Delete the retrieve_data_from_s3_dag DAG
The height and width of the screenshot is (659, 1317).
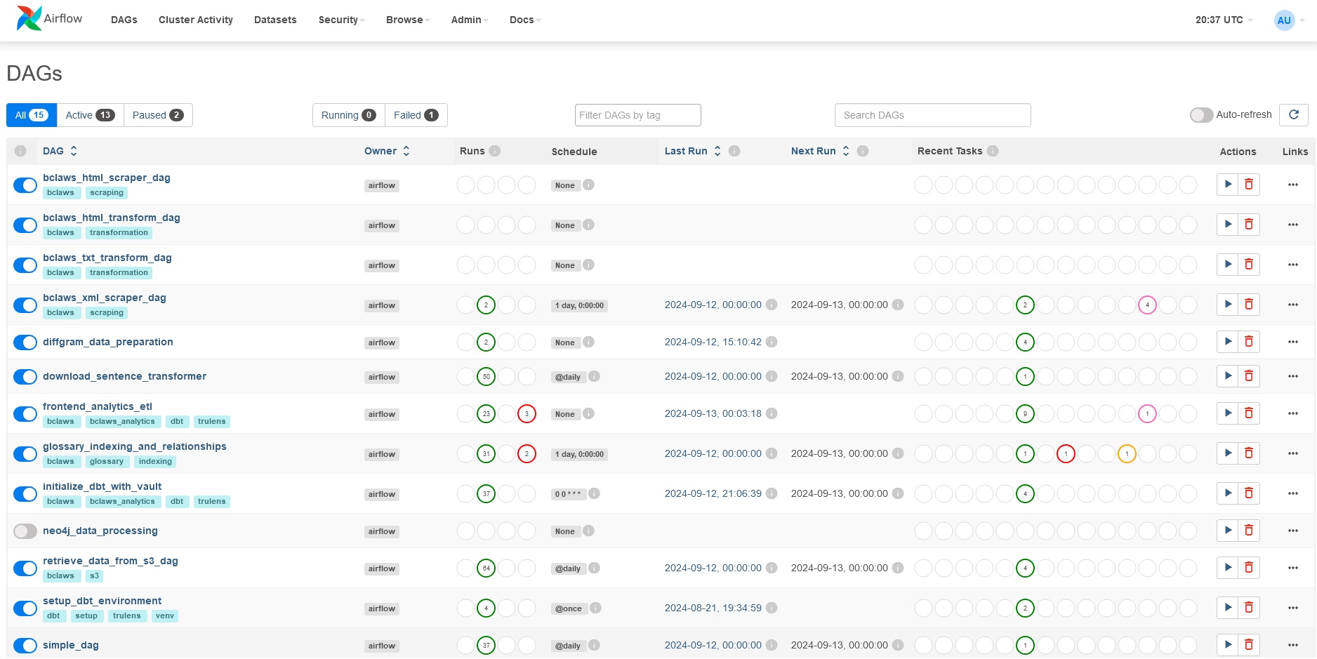click(x=1249, y=568)
